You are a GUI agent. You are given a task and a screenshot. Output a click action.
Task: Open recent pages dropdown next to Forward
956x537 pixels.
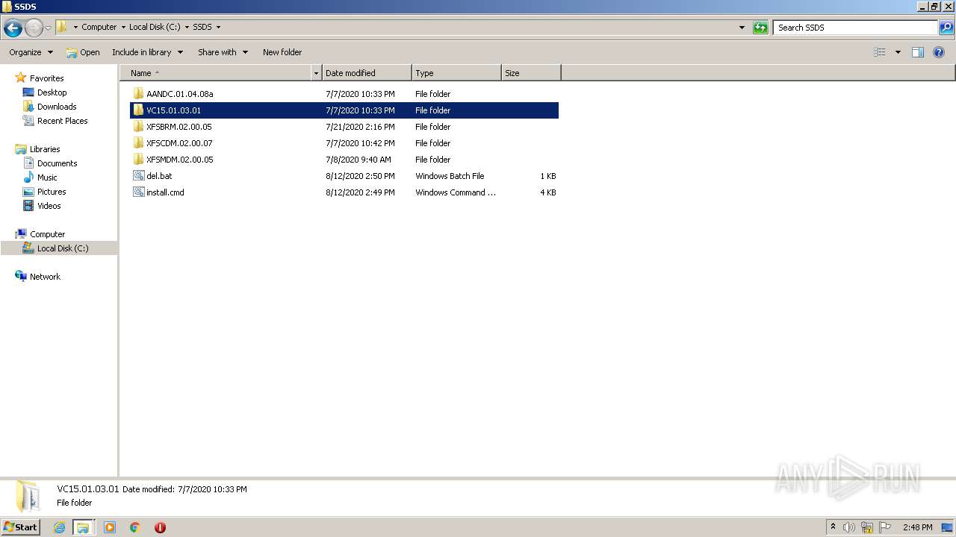[48, 28]
